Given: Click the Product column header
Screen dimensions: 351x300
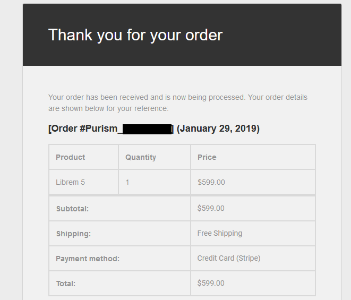Looking at the screenshot, I should 70,157.
